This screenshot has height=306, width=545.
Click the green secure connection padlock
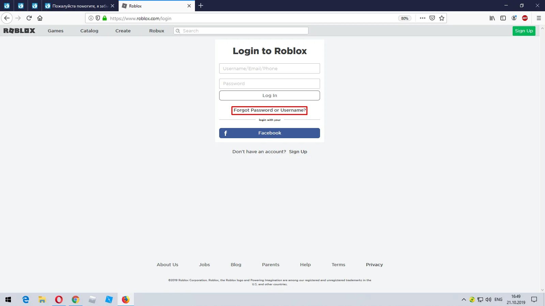(x=105, y=18)
